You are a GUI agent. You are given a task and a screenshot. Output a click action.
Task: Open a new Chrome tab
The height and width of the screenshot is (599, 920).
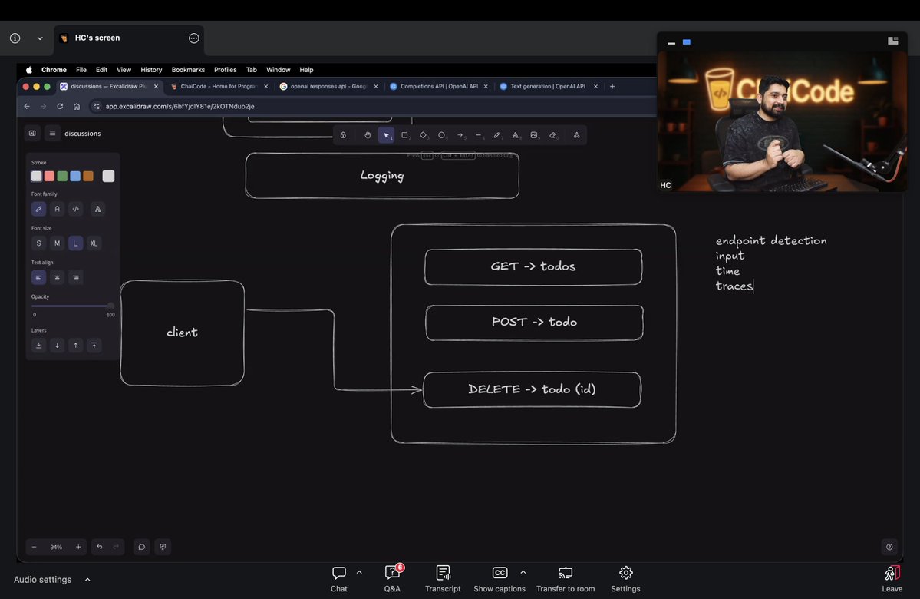click(612, 86)
